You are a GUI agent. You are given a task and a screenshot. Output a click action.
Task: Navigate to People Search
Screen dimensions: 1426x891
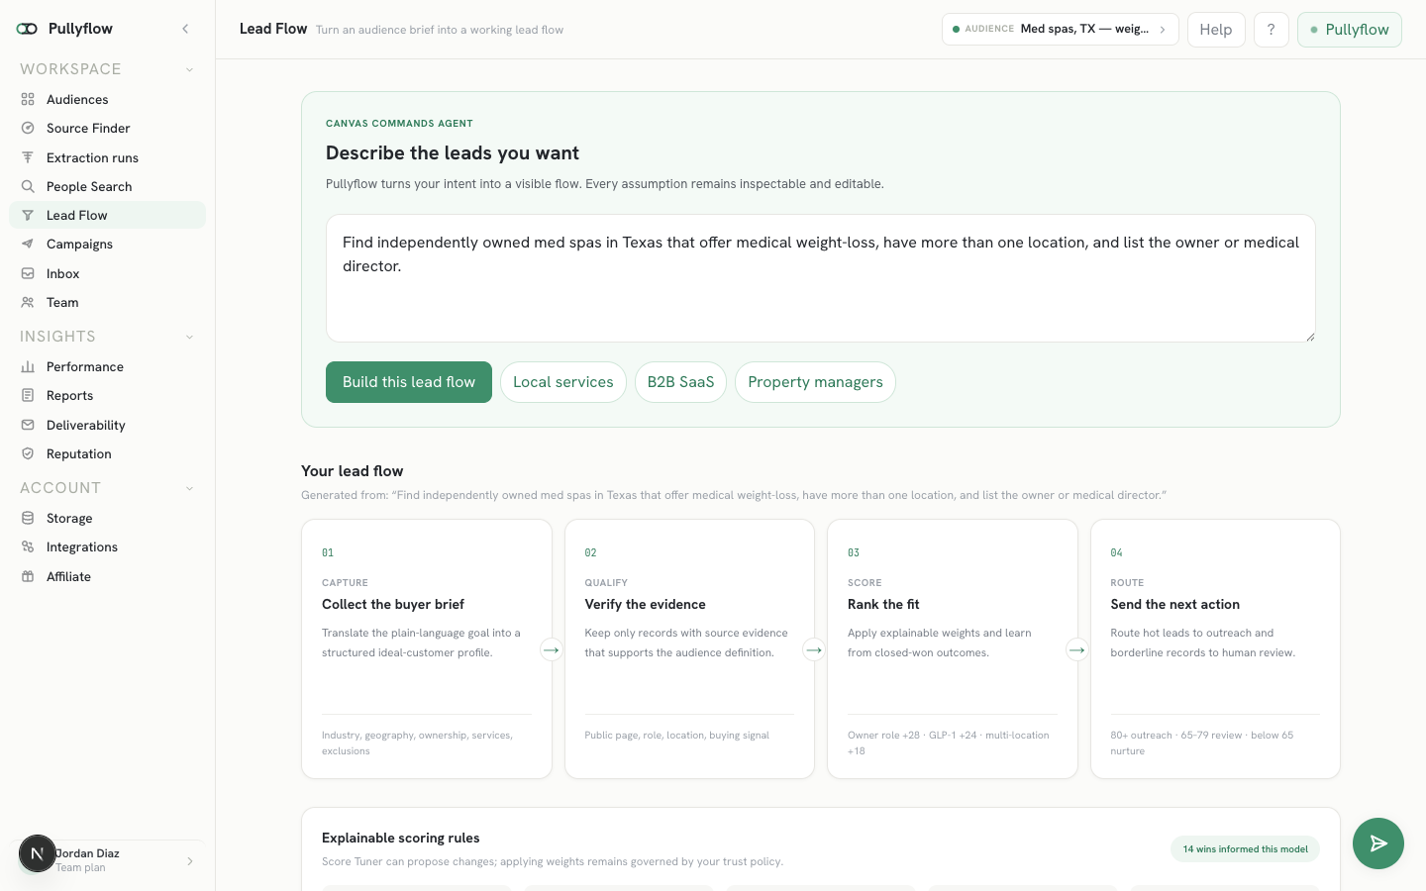(x=107, y=186)
